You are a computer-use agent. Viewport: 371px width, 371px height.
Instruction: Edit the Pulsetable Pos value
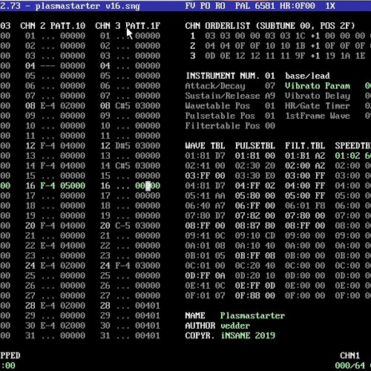coord(270,116)
